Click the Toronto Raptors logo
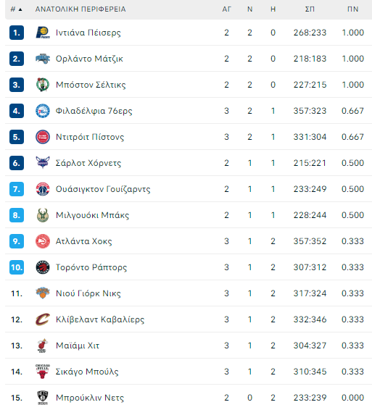Screen dimensions: 372x410 click(43, 267)
